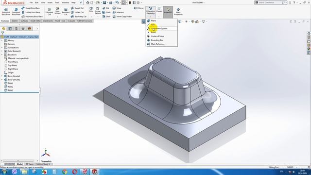Open Chrome from the taskbar
311x175 pixels.
65,172
